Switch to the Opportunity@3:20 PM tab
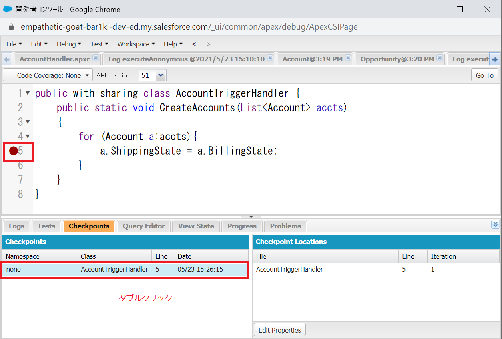 [397, 59]
